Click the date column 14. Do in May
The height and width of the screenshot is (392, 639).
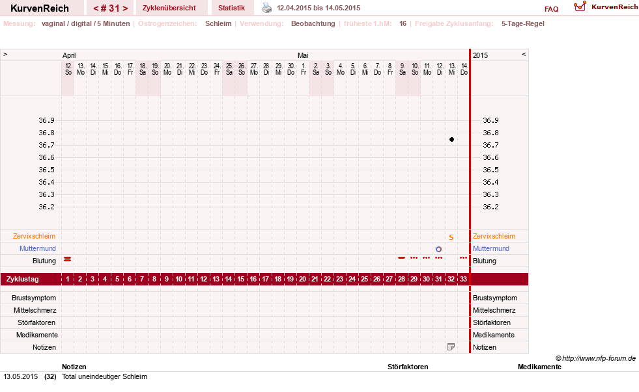[x=464, y=69]
